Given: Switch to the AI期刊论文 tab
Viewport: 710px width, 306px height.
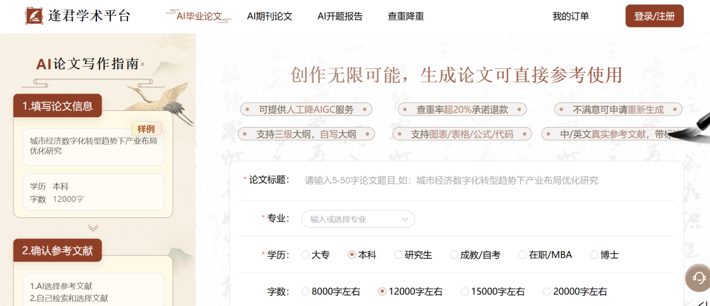Looking at the screenshot, I should coord(270,16).
